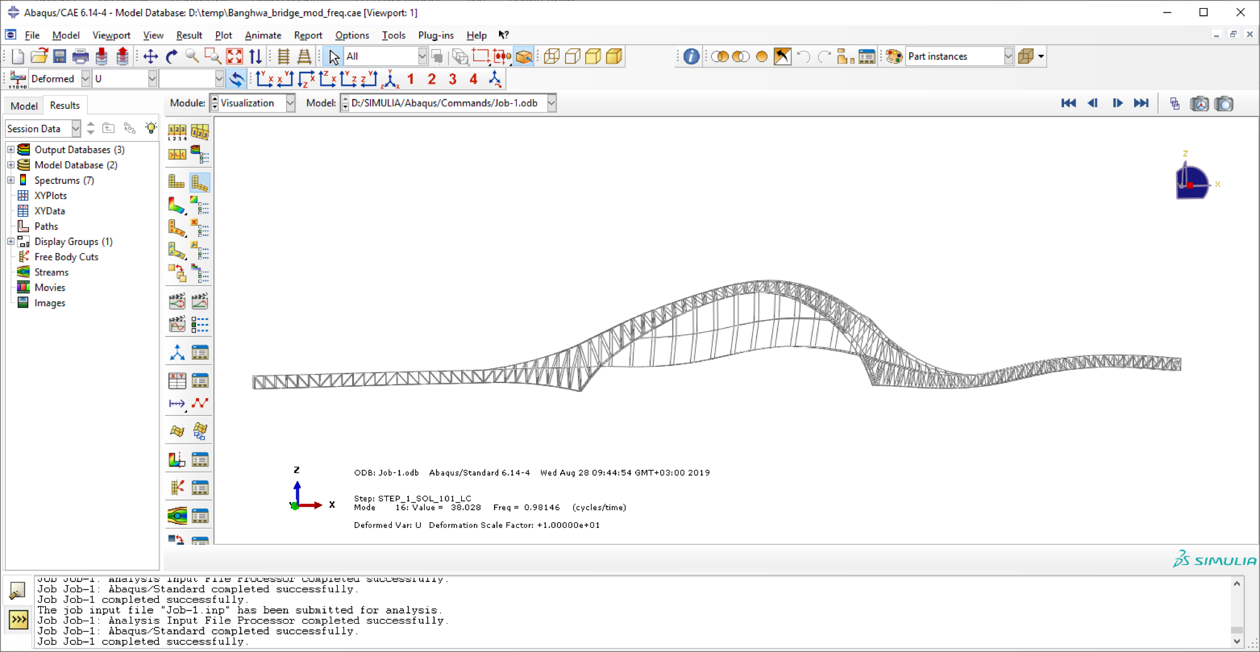The height and width of the screenshot is (652, 1260).
Task: Open the U variable dropdown
Action: (125, 79)
